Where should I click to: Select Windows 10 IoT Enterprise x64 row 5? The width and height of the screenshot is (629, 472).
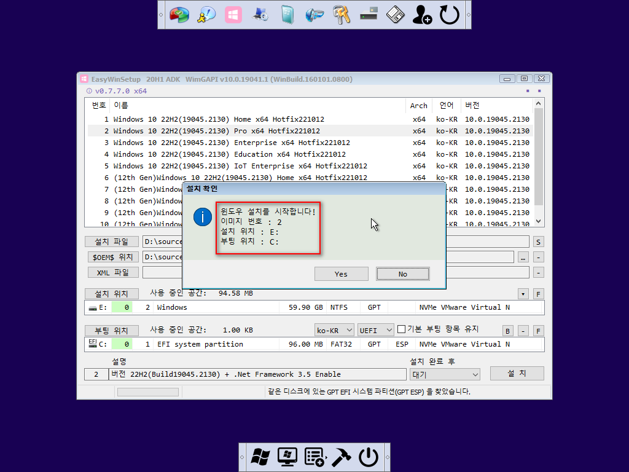pos(310,166)
